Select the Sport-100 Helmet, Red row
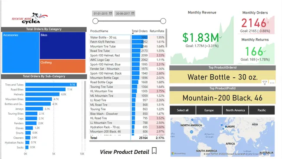Screen dimensions: 282x159 tap(127, 55)
